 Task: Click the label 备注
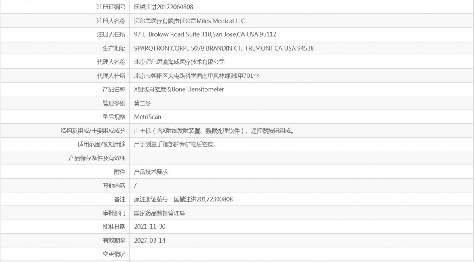120,199
